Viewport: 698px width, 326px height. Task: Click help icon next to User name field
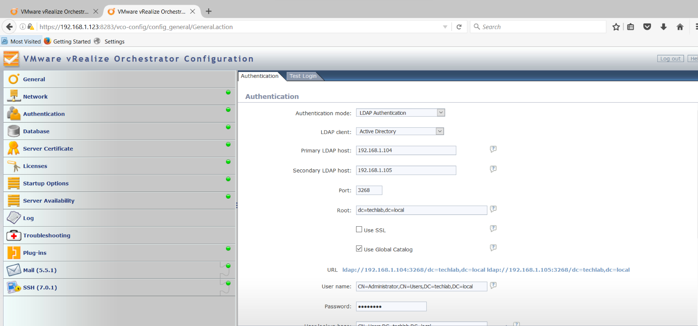493,285
